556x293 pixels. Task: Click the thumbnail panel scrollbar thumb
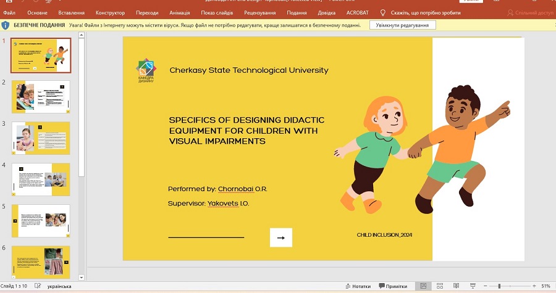pos(81,107)
